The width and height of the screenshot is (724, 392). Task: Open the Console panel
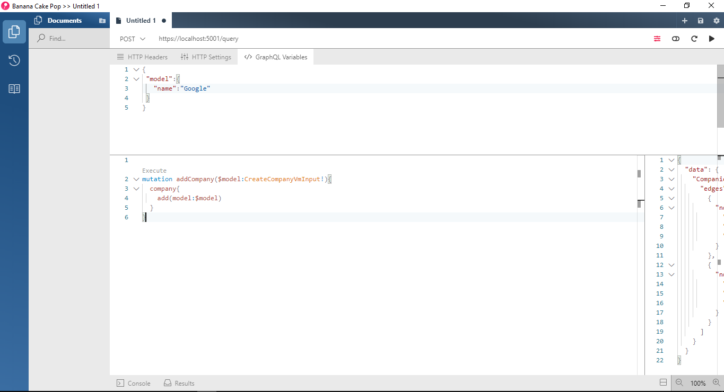pos(133,383)
